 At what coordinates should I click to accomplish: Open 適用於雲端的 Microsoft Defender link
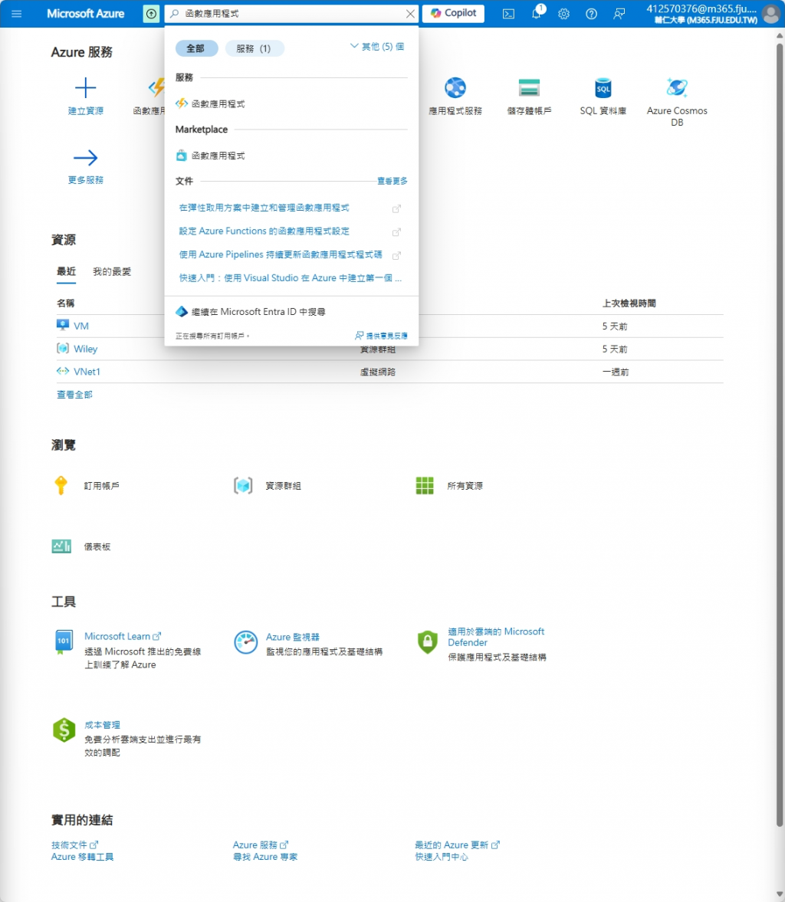pos(495,637)
